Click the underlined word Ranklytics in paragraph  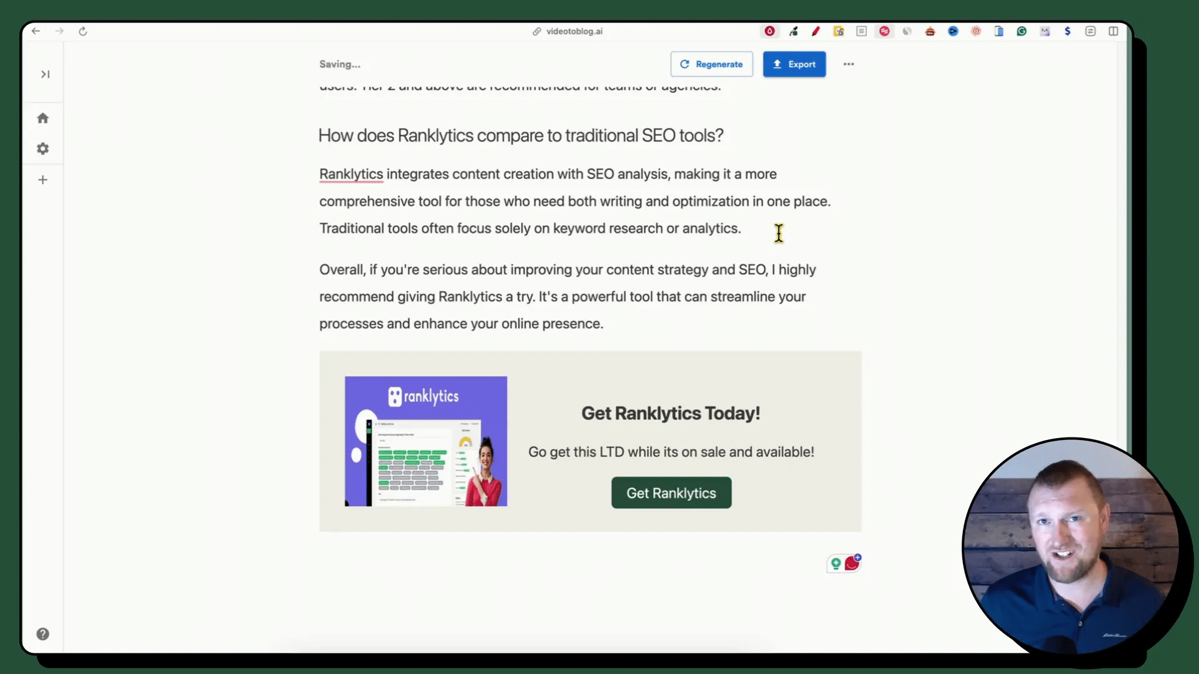point(351,174)
